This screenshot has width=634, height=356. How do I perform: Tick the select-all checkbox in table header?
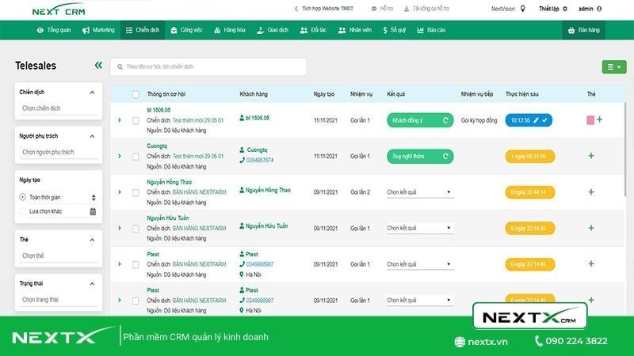click(136, 94)
